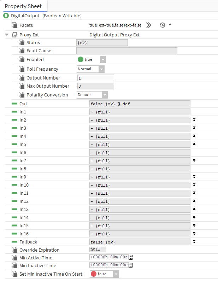Image resolution: width=218 pixels, height=282 pixels.
Task: Click the Min Active Time stepper arrows
Action: (x=131, y=258)
